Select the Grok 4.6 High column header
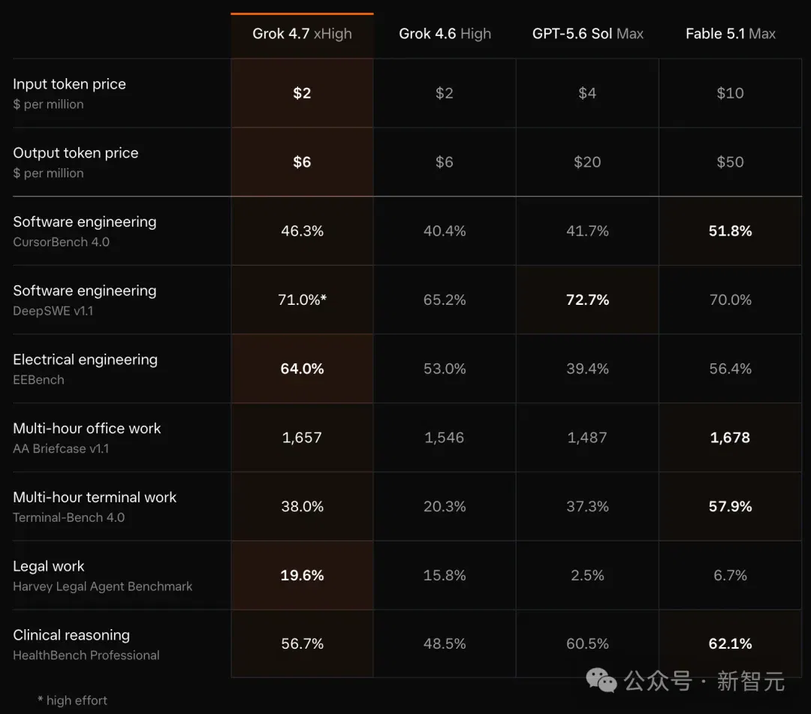The image size is (811, 714). pyautogui.click(x=445, y=34)
